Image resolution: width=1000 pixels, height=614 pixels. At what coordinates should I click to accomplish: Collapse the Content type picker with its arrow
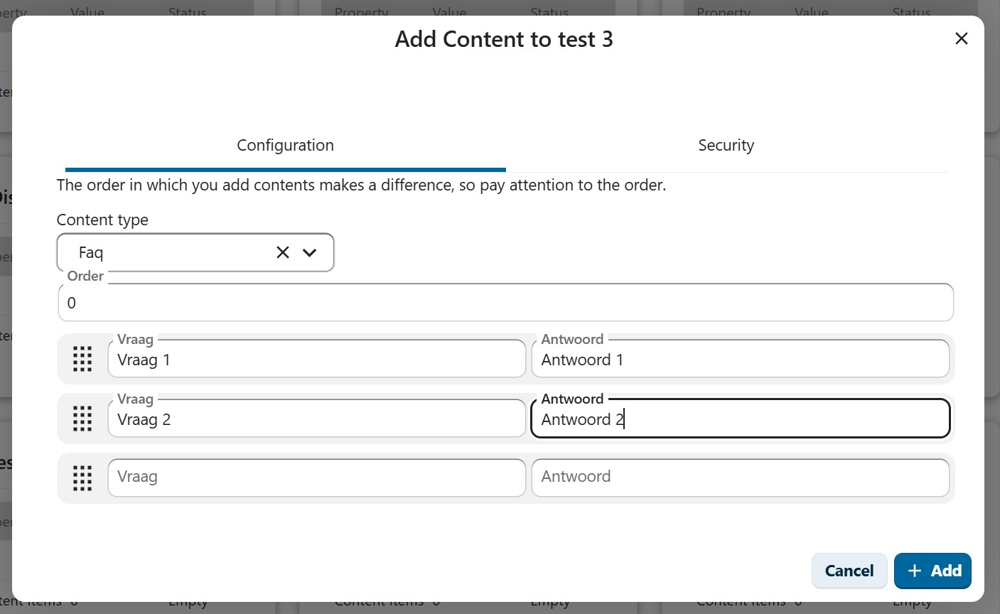[x=311, y=252]
